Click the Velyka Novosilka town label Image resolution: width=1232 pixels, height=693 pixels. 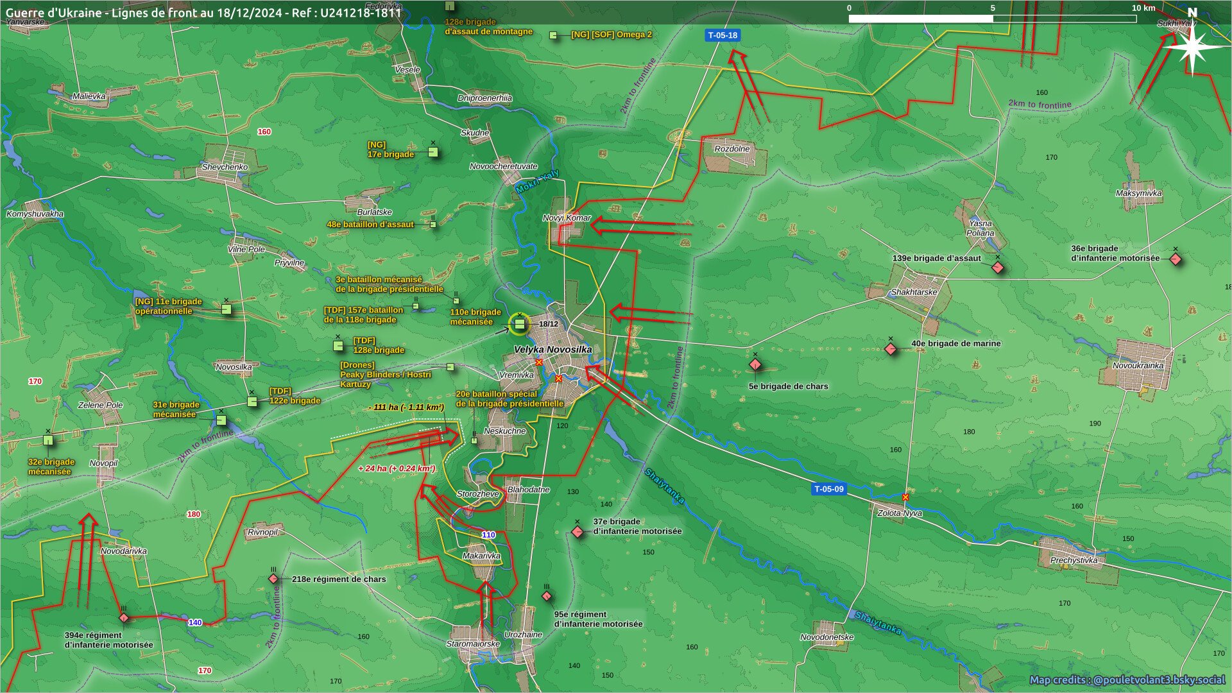[x=553, y=350]
